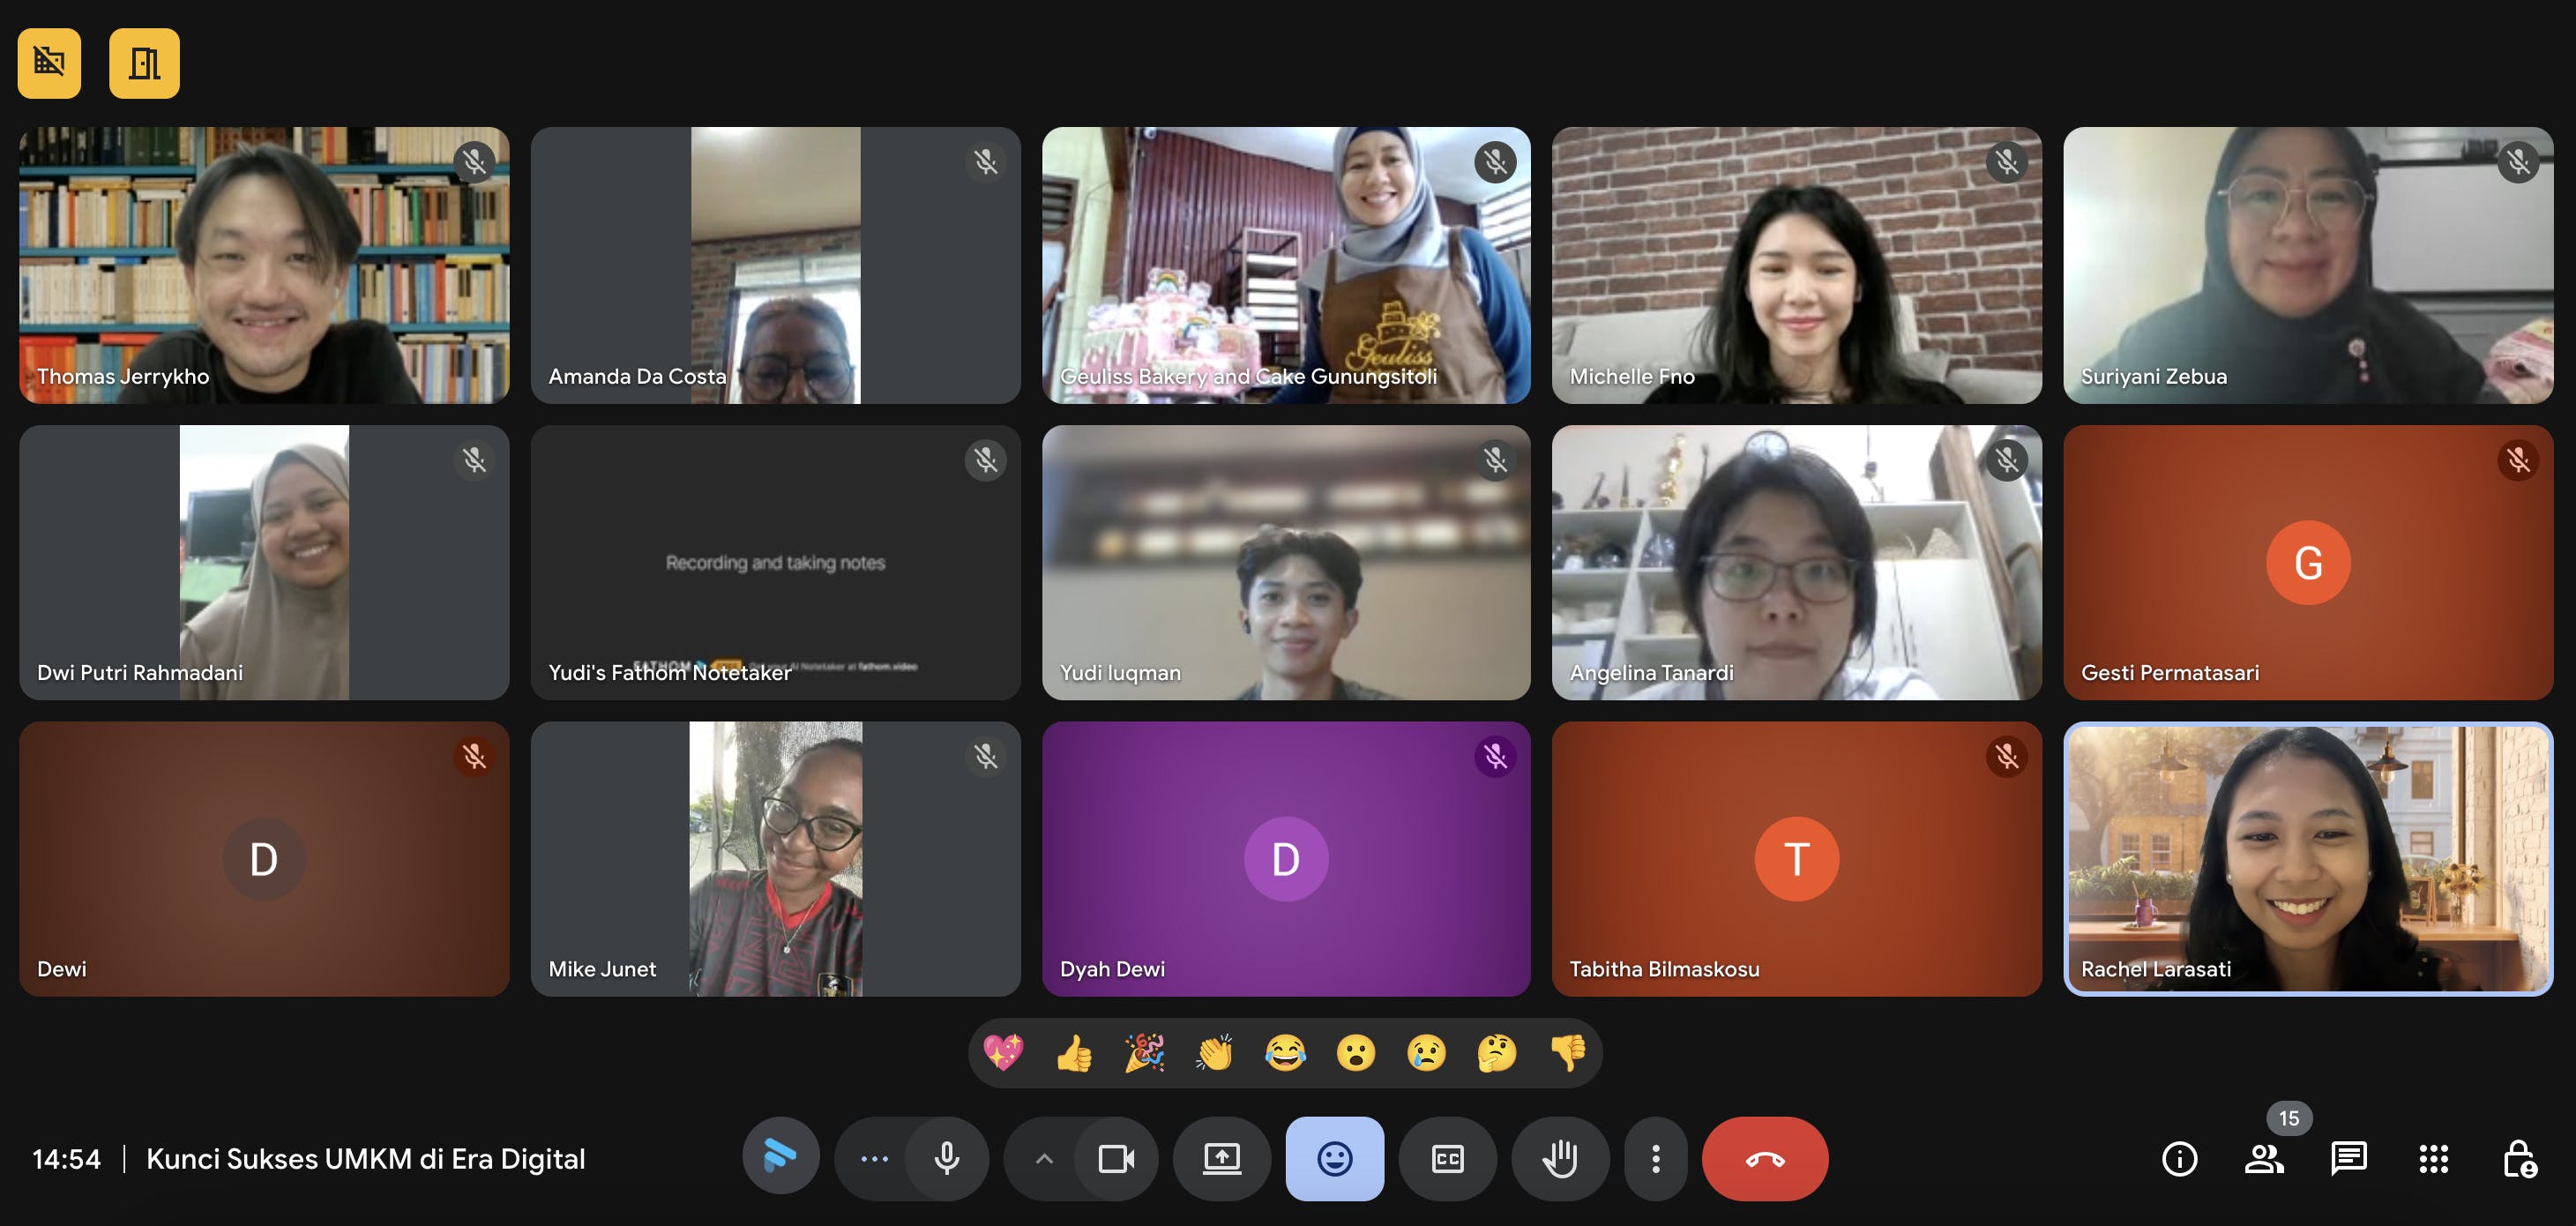Close the emoji reactions bar toggle
2576x1226 pixels.
[1334, 1159]
